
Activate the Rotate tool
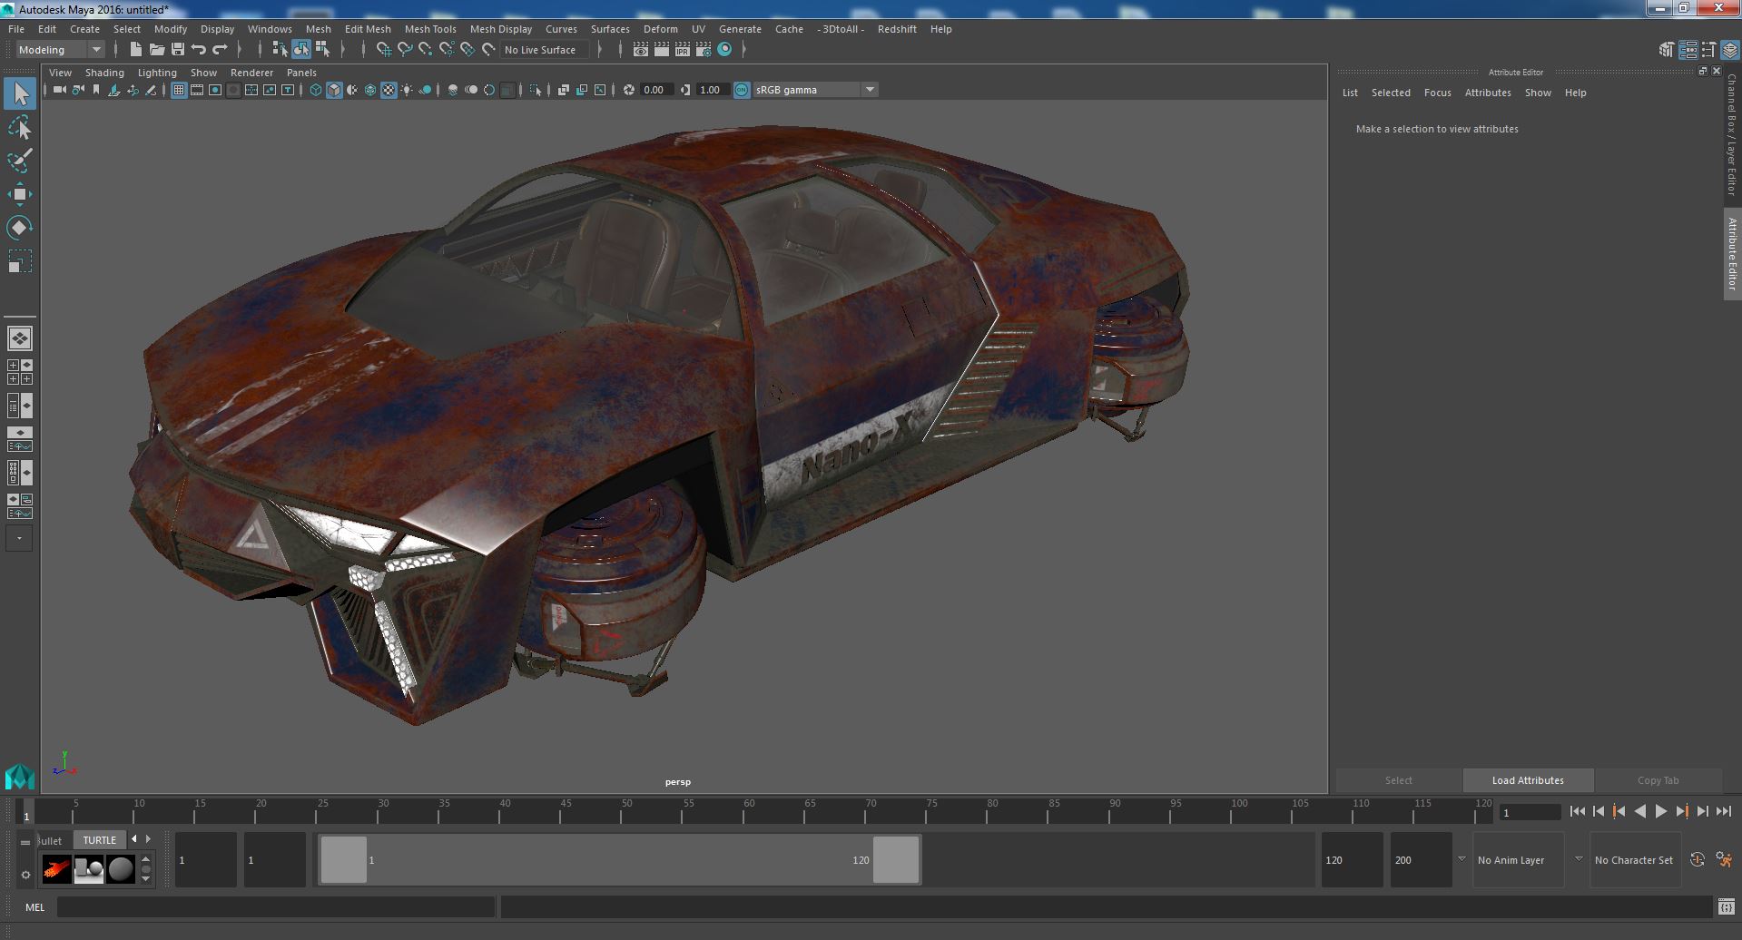point(20,227)
